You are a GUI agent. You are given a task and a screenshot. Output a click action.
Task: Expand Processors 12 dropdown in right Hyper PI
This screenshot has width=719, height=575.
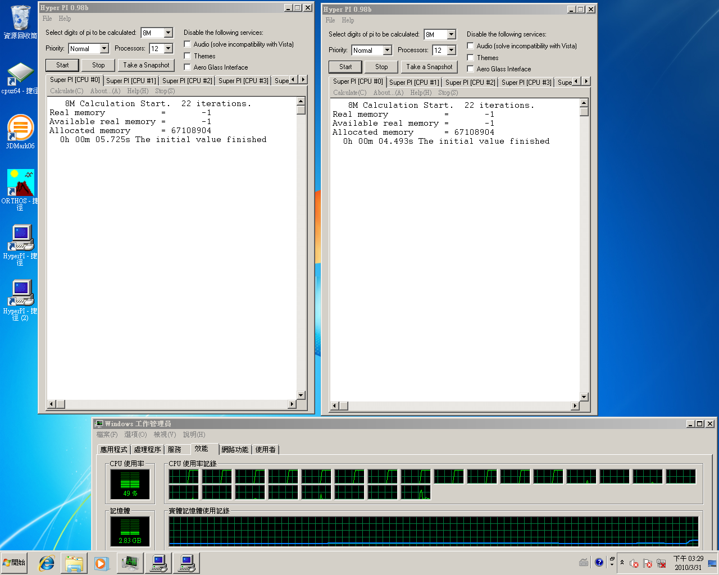coord(452,51)
